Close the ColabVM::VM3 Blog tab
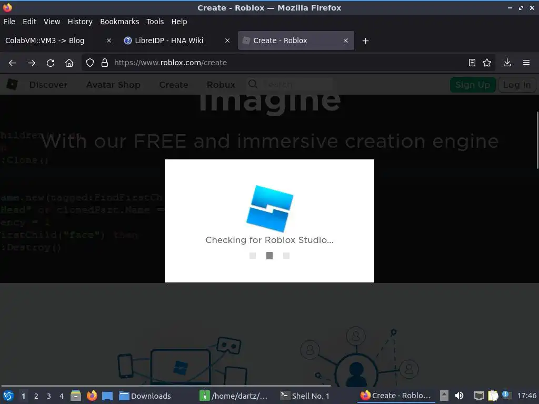 pos(109,41)
